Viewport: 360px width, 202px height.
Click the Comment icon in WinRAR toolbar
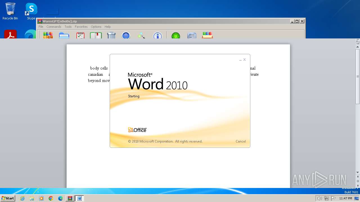tap(192, 35)
